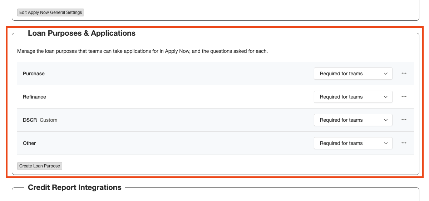Viewport: 429px width, 201px height.
Task: Click the Other loan purpose label
Action: [29, 143]
